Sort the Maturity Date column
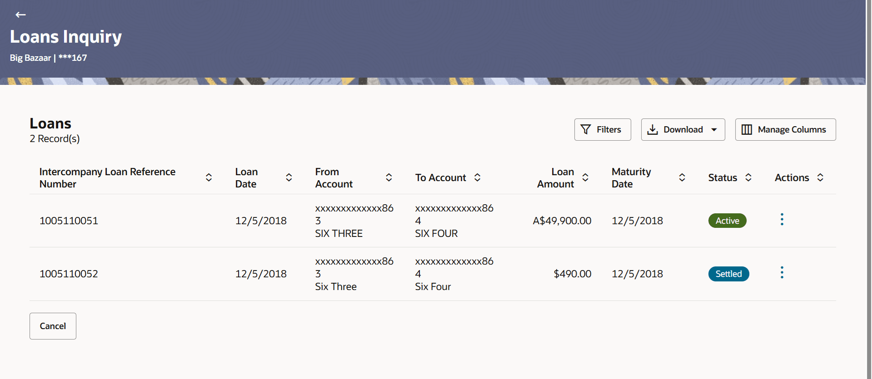The height and width of the screenshot is (379, 872). click(x=682, y=177)
